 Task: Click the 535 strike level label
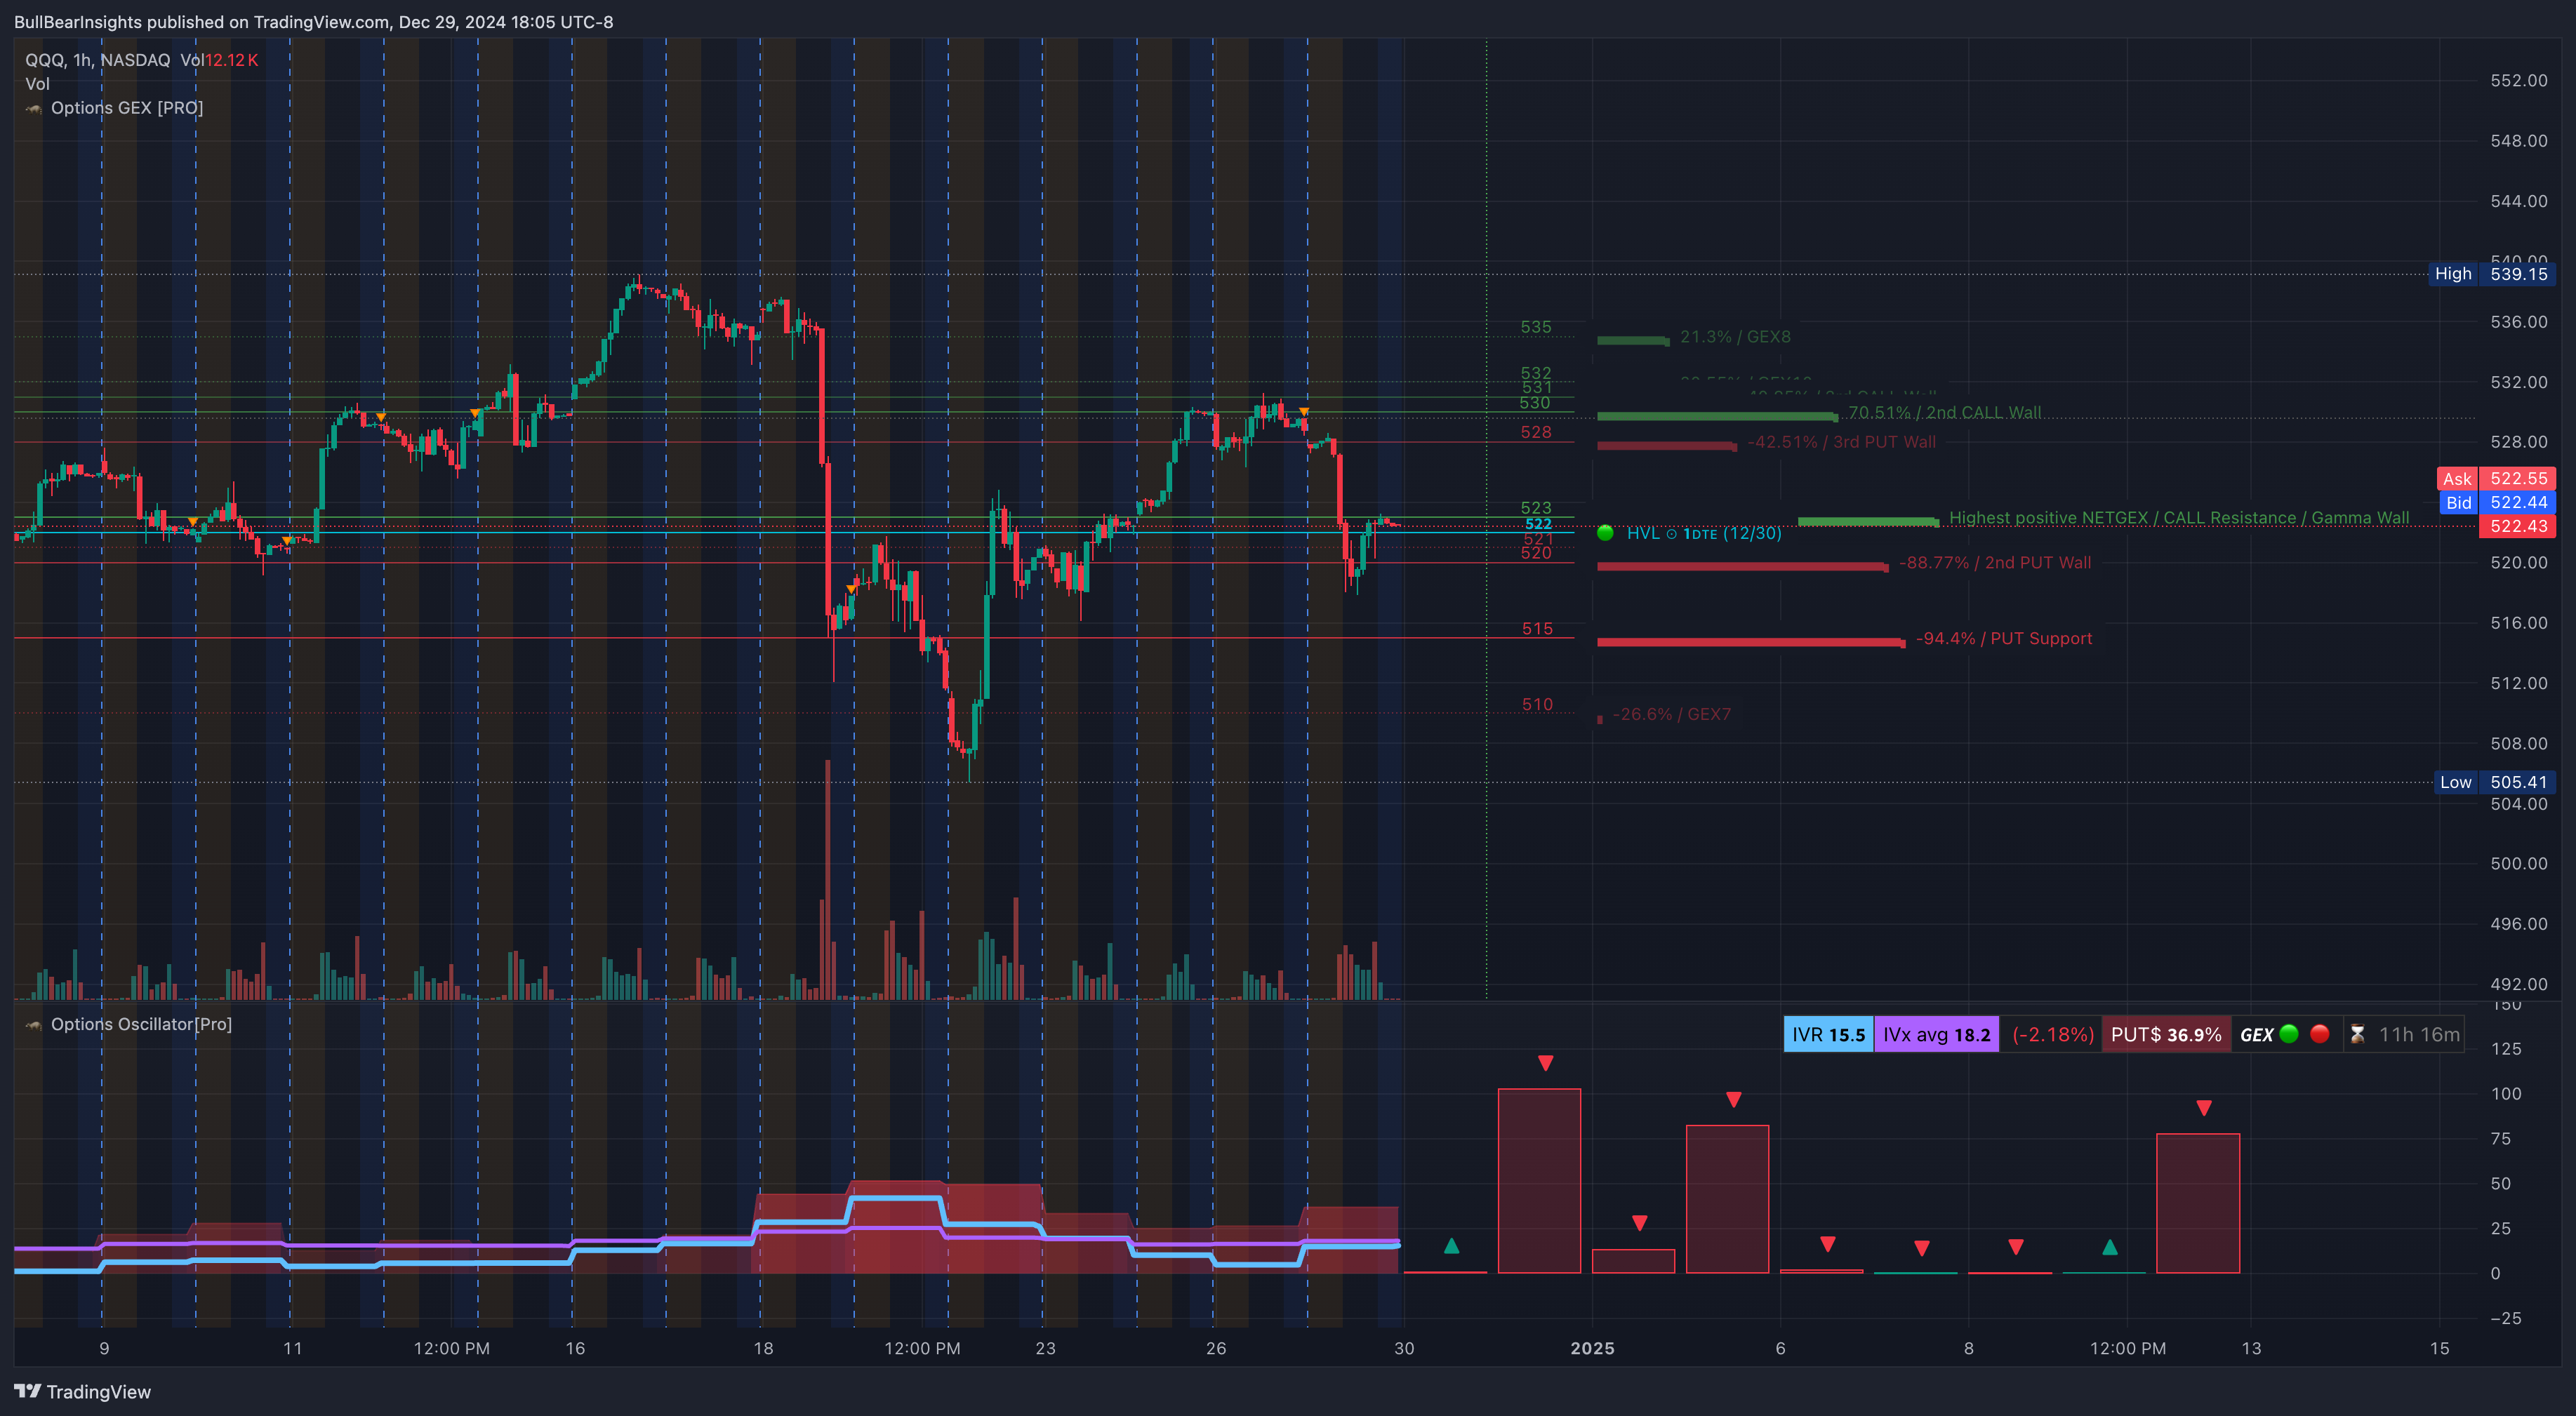tap(1536, 327)
